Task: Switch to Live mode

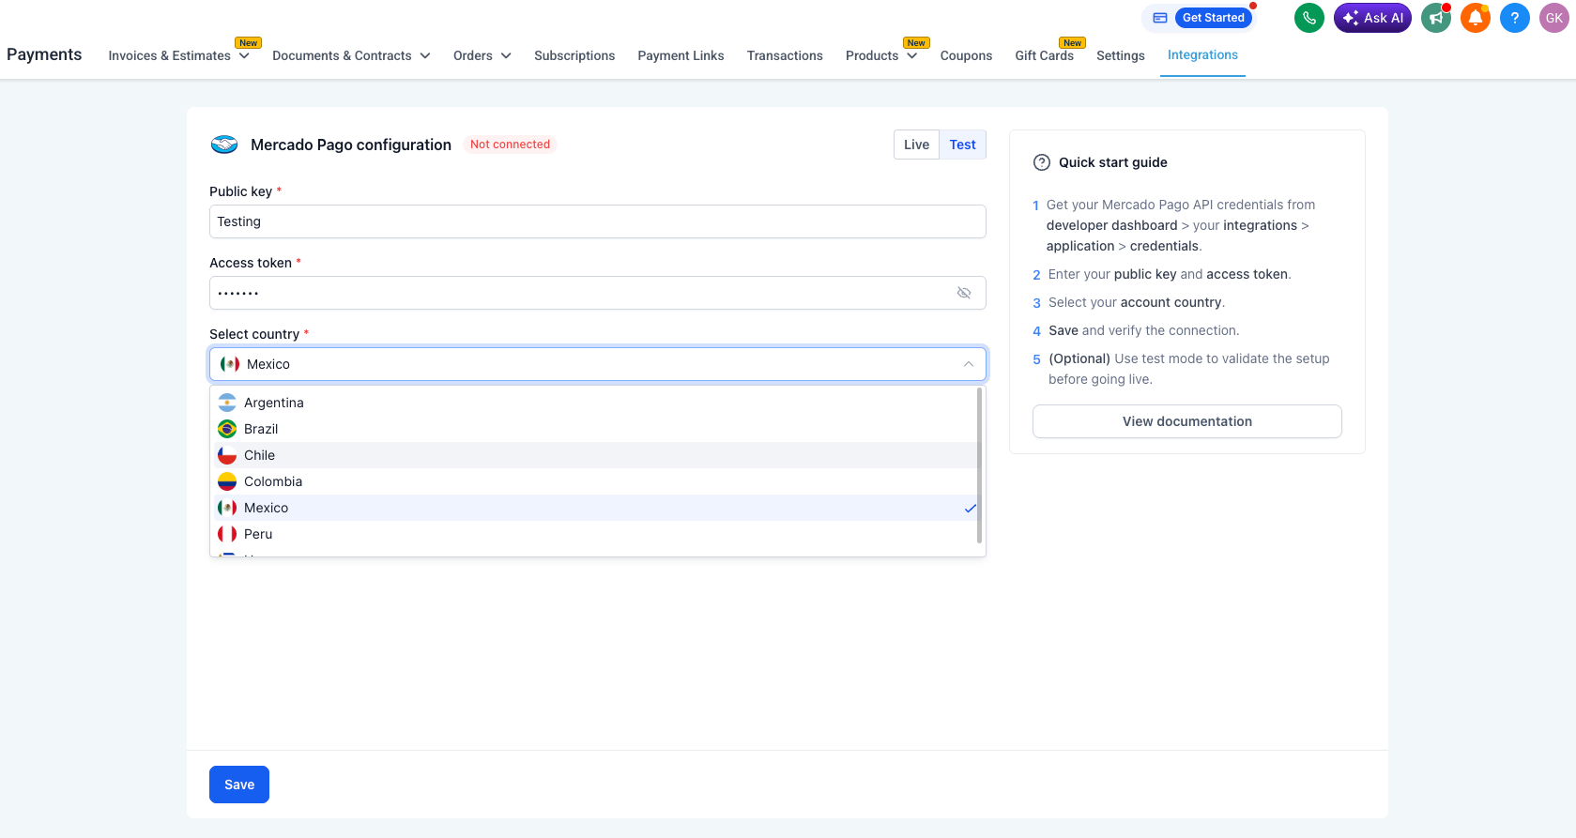Action: [x=916, y=145]
